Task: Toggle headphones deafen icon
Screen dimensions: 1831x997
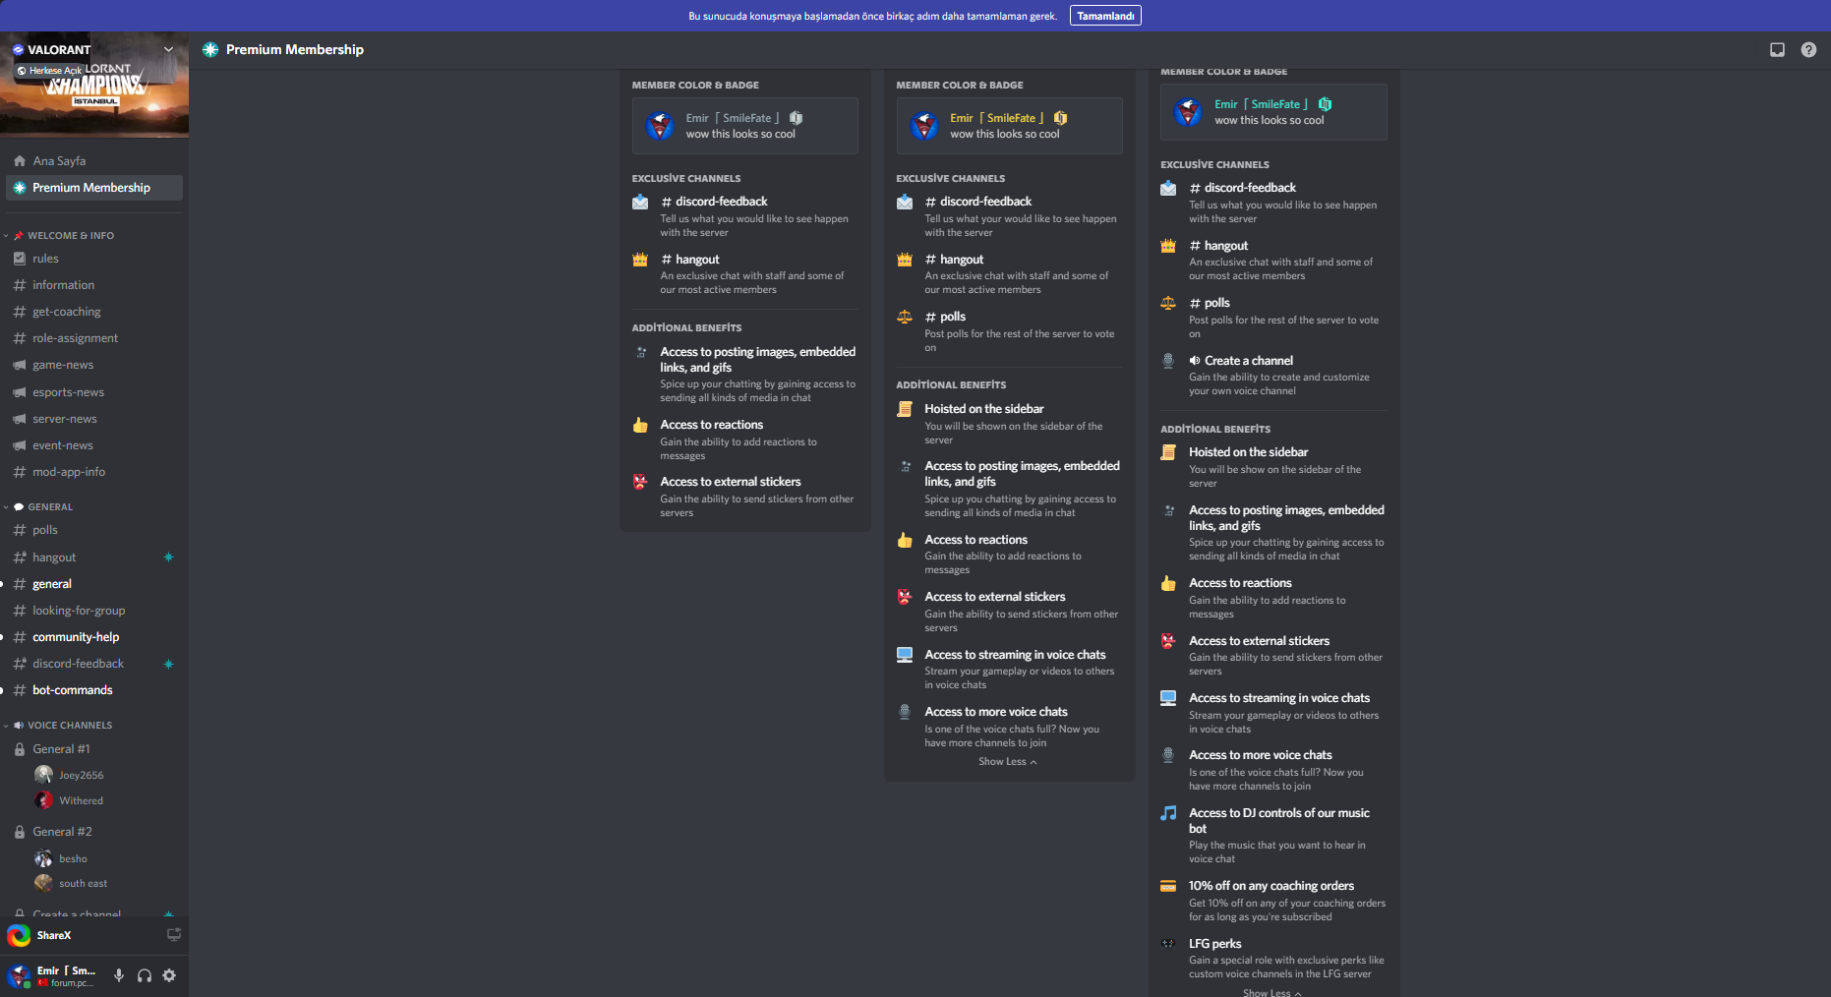Action: click(x=145, y=975)
